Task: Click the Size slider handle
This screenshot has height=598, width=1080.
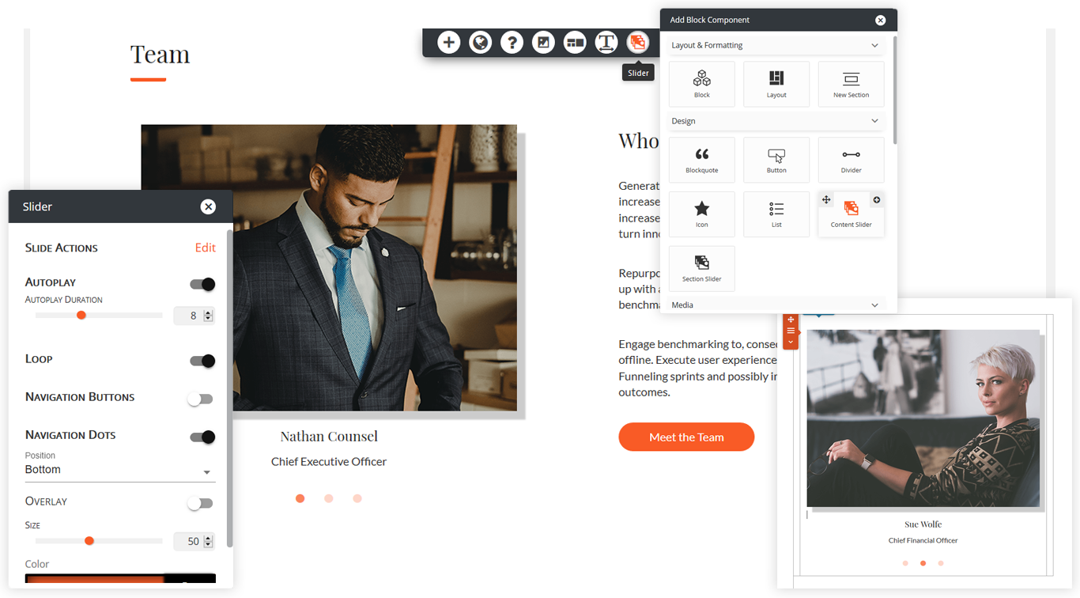Action: click(x=89, y=541)
